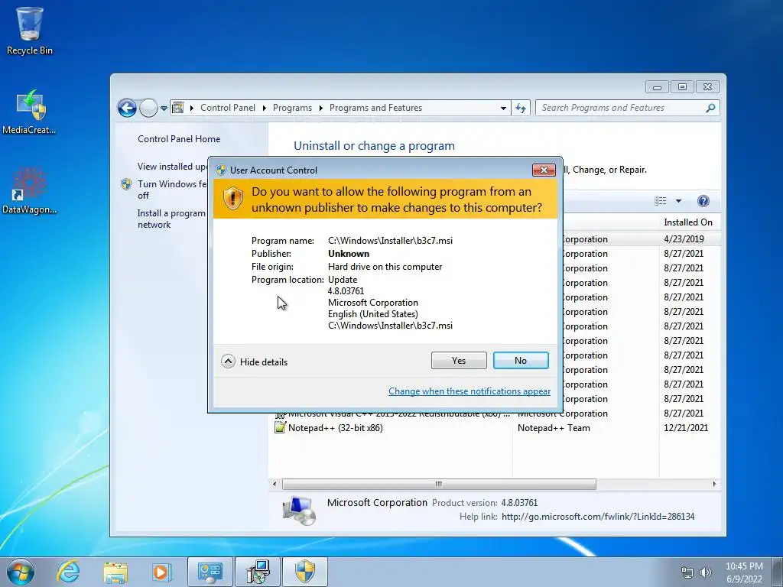Click the Forward arrow in Control Panel
The height and width of the screenshot is (587, 783).
point(148,108)
